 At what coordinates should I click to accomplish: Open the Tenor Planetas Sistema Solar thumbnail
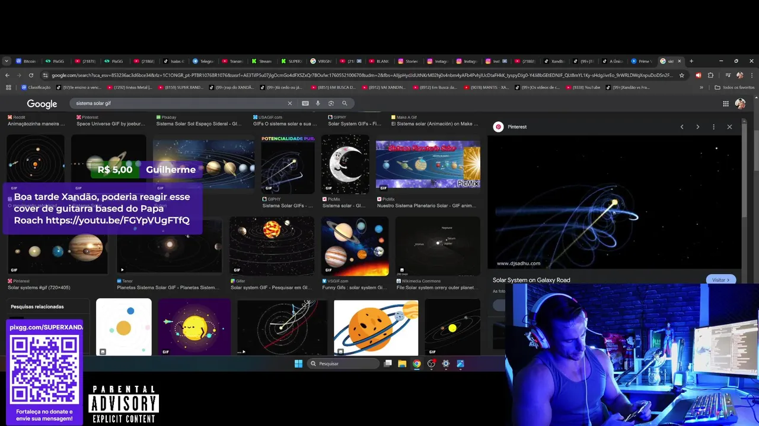coord(169,246)
